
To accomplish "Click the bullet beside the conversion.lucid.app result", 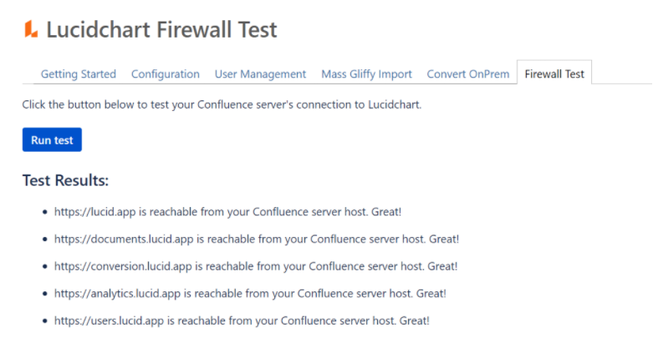I will (x=44, y=267).
